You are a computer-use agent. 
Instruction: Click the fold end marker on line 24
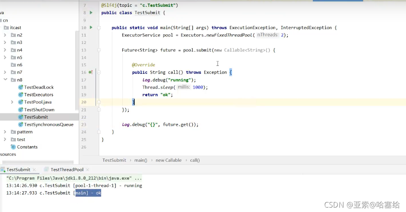pyautogui.click(x=99, y=132)
